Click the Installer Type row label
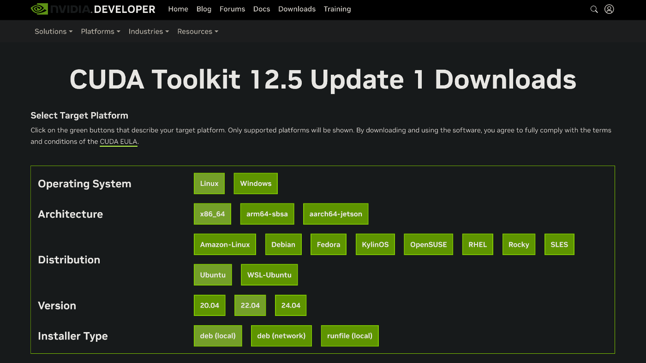The image size is (646, 363). (x=72, y=336)
